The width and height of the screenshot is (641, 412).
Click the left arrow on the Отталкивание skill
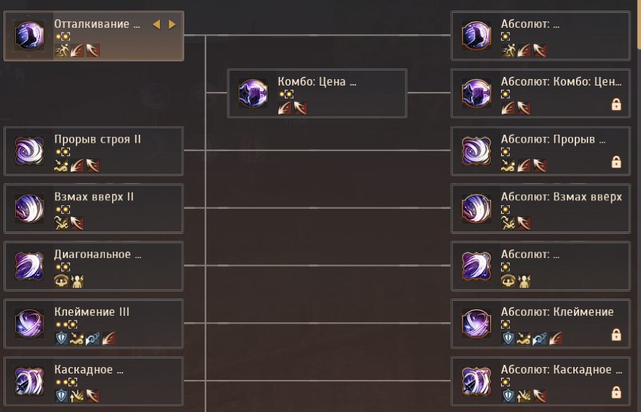(156, 24)
